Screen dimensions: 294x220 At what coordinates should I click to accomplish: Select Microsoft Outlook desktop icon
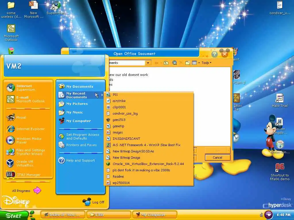pyautogui.click(x=11, y=33)
